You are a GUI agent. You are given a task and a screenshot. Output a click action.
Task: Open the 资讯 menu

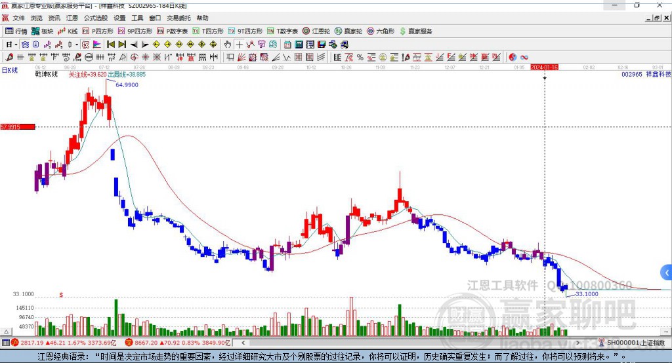[54, 18]
